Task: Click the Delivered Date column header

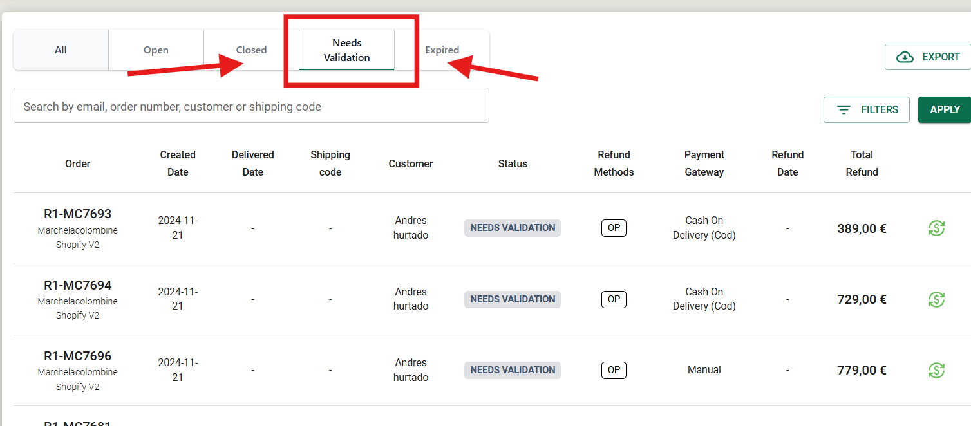Action: 253,163
